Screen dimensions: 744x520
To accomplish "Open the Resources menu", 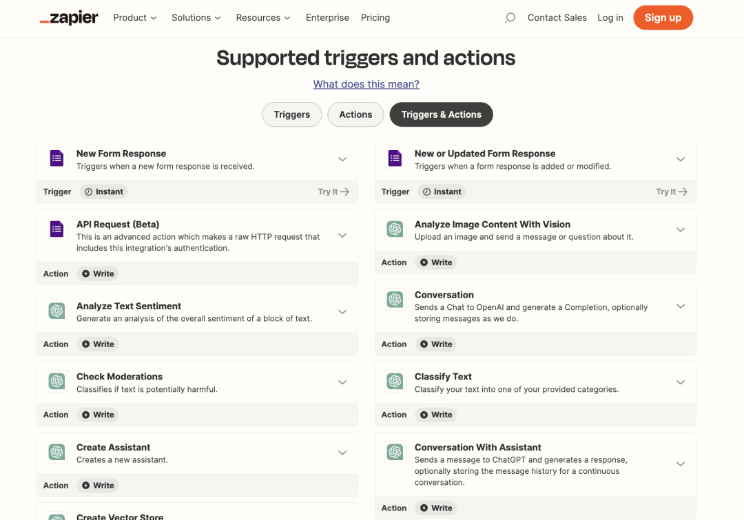I will [263, 18].
